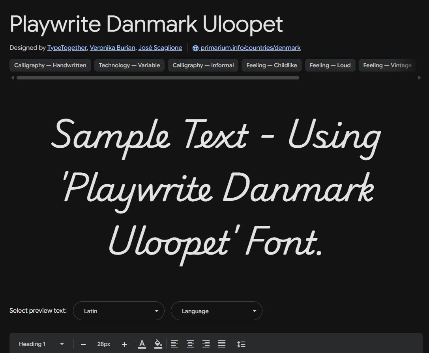Increase font size with the plus button
Viewport: 429px width, 353px height.
pos(124,344)
